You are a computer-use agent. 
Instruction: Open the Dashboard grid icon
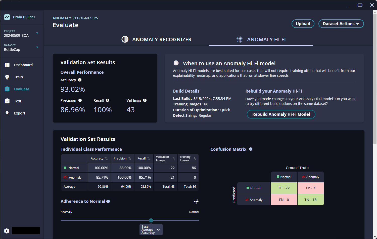7,65
